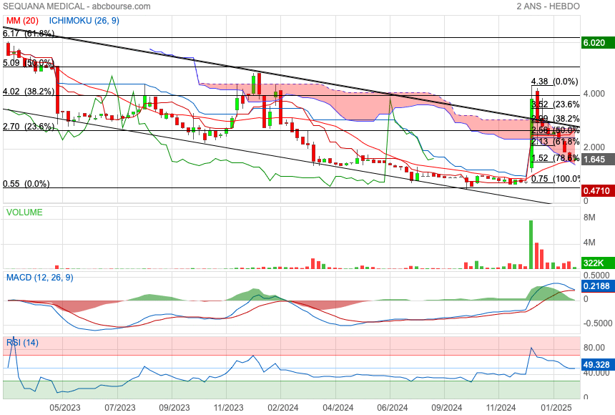
Task: Click the 04/2024 date label
Action: (x=338, y=408)
